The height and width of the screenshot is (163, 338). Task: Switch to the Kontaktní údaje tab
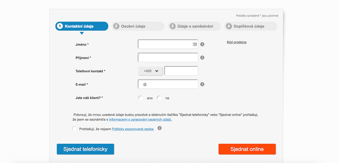[82, 26]
